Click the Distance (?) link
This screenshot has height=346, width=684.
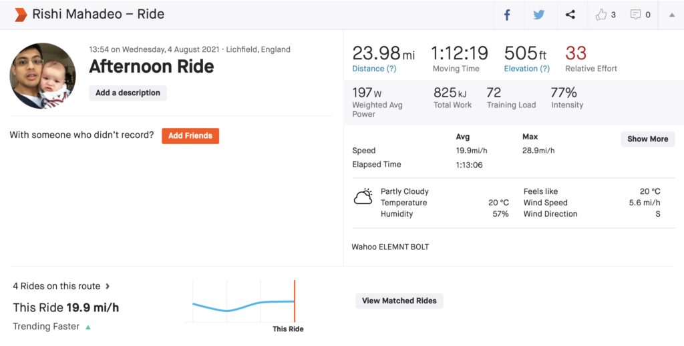tap(374, 69)
